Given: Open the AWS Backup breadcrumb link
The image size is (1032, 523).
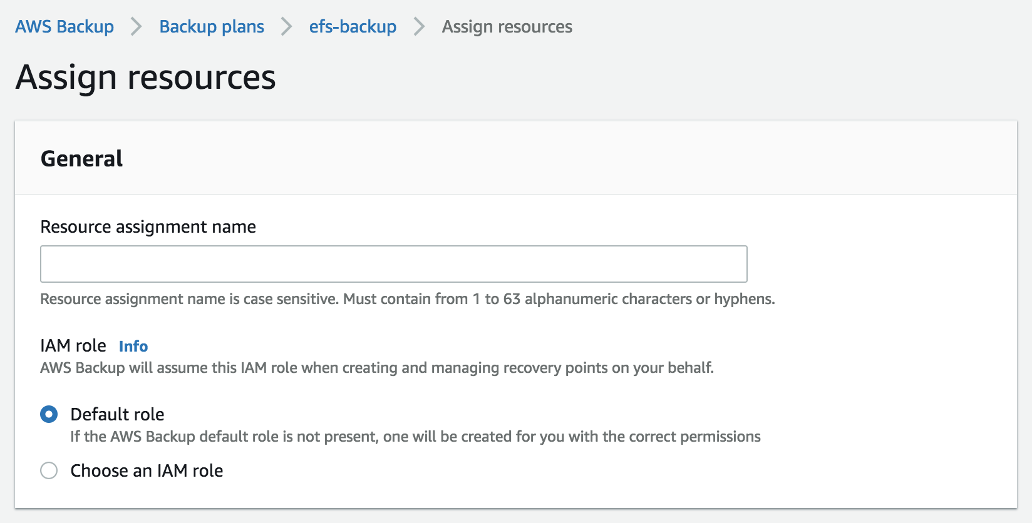Looking at the screenshot, I should tap(64, 27).
